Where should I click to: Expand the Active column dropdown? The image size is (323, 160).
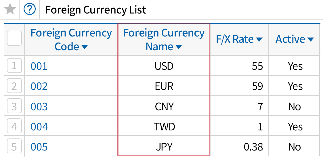click(311, 39)
